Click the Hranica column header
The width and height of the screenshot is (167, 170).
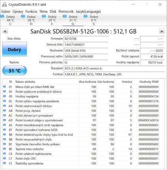(x=124, y=82)
